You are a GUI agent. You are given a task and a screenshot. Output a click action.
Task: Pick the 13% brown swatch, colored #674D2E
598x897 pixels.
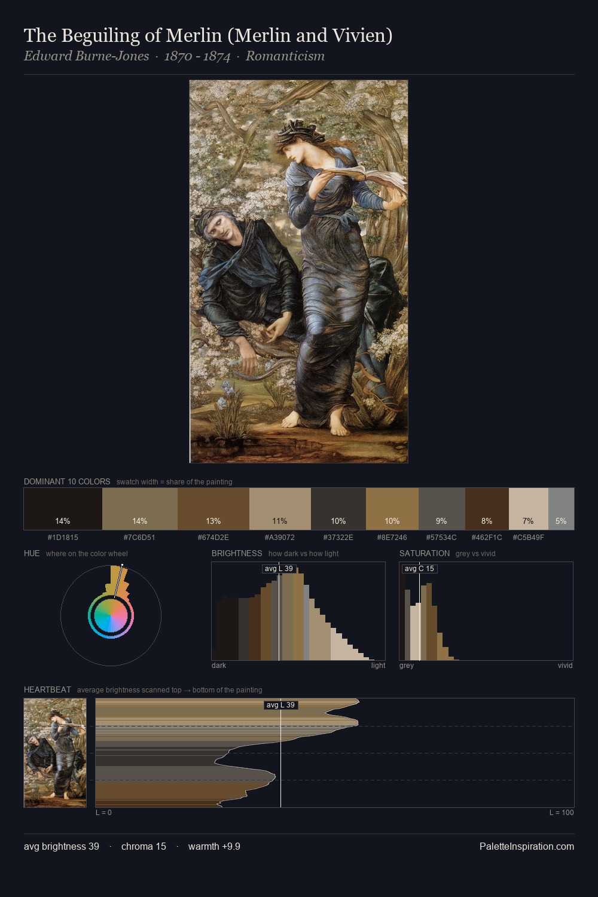coord(213,509)
